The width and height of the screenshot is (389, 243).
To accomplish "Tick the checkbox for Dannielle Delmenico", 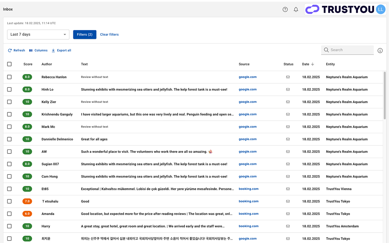I will (9, 139).
